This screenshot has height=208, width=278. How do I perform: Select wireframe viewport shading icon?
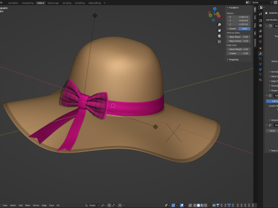pyautogui.click(x=195, y=205)
